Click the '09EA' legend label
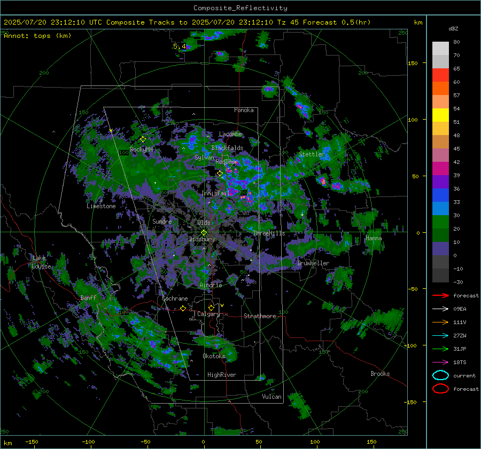481x449 pixels. pyautogui.click(x=460, y=309)
